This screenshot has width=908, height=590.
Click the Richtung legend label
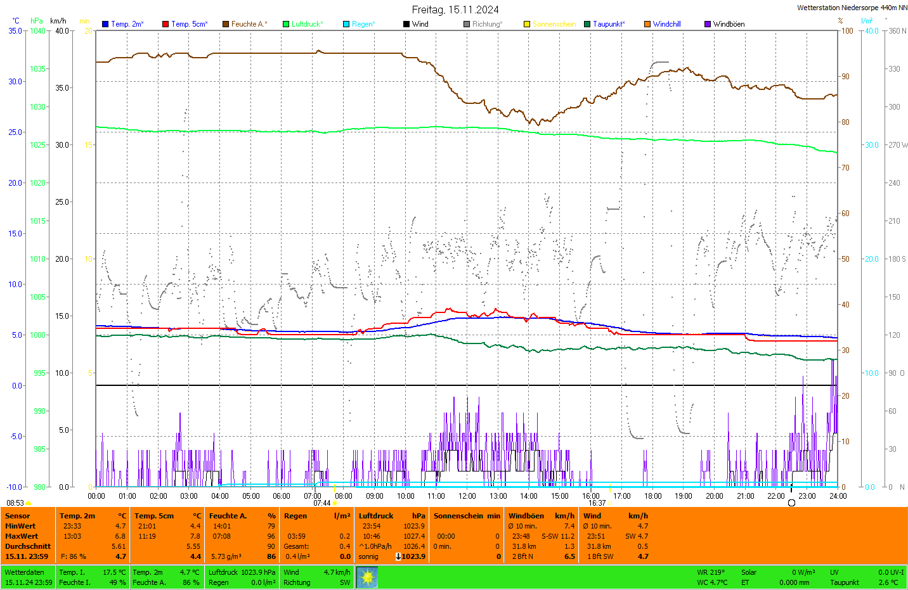pos(487,24)
